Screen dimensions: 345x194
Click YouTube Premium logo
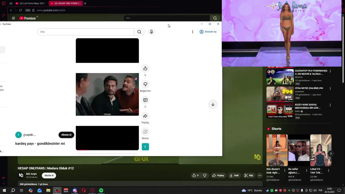click(27, 18)
